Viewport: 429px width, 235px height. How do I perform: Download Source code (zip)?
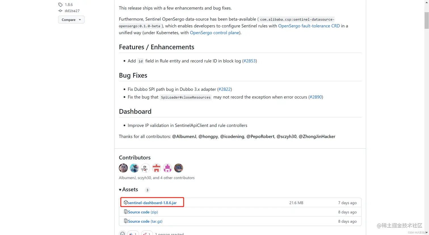[x=143, y=212]
